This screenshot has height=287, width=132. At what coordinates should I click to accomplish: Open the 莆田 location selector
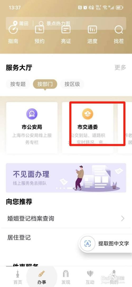coord(21,23)
